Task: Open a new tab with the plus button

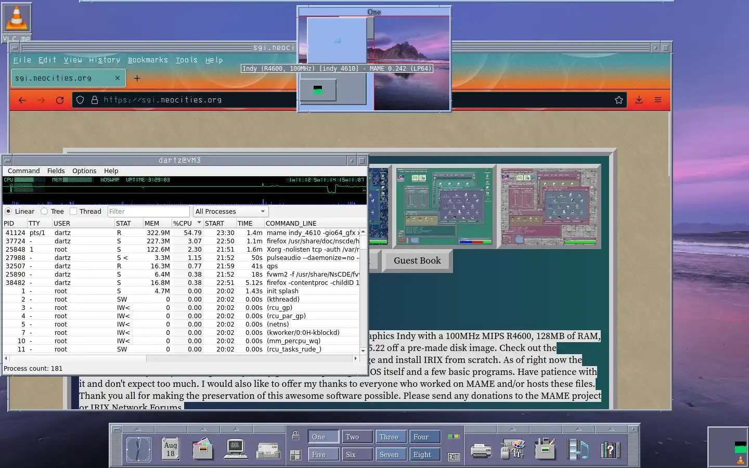Action: pos(137,79)
